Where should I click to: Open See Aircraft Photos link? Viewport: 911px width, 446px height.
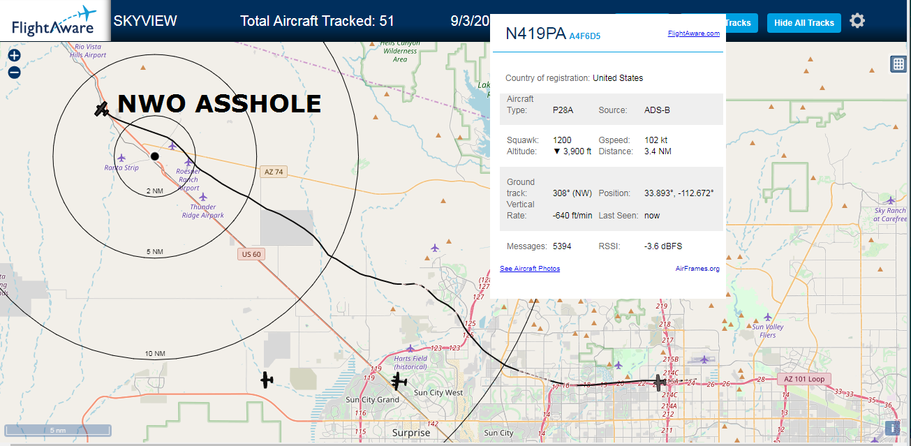coord(530,269)
